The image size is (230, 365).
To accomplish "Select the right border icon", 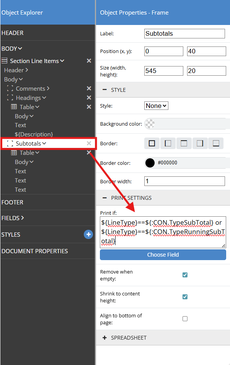I will coord(200,143).
